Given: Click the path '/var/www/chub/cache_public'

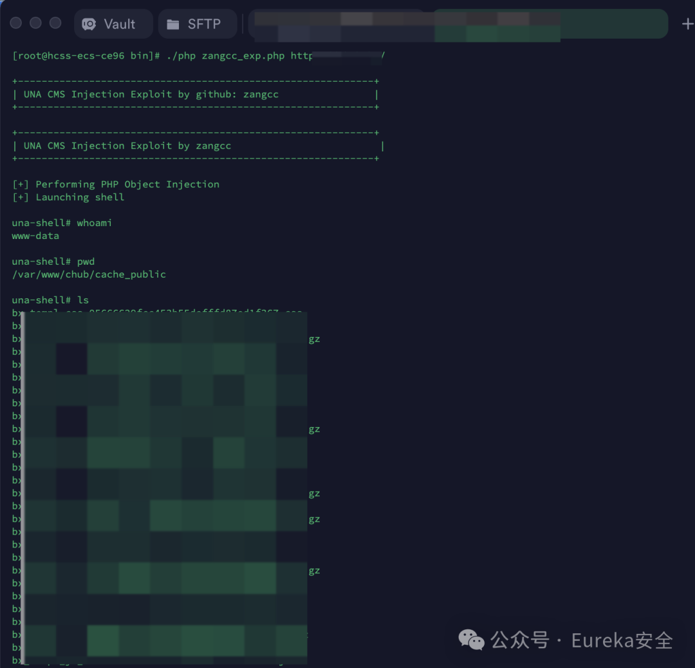Looking at the screenshot, I should (89, 274).
